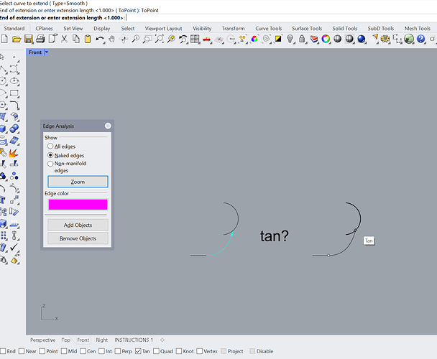Select the Naked edges radio button
The width and height of the screenshot is (437, 359).
pyautogui.click(x=50, y=155)
